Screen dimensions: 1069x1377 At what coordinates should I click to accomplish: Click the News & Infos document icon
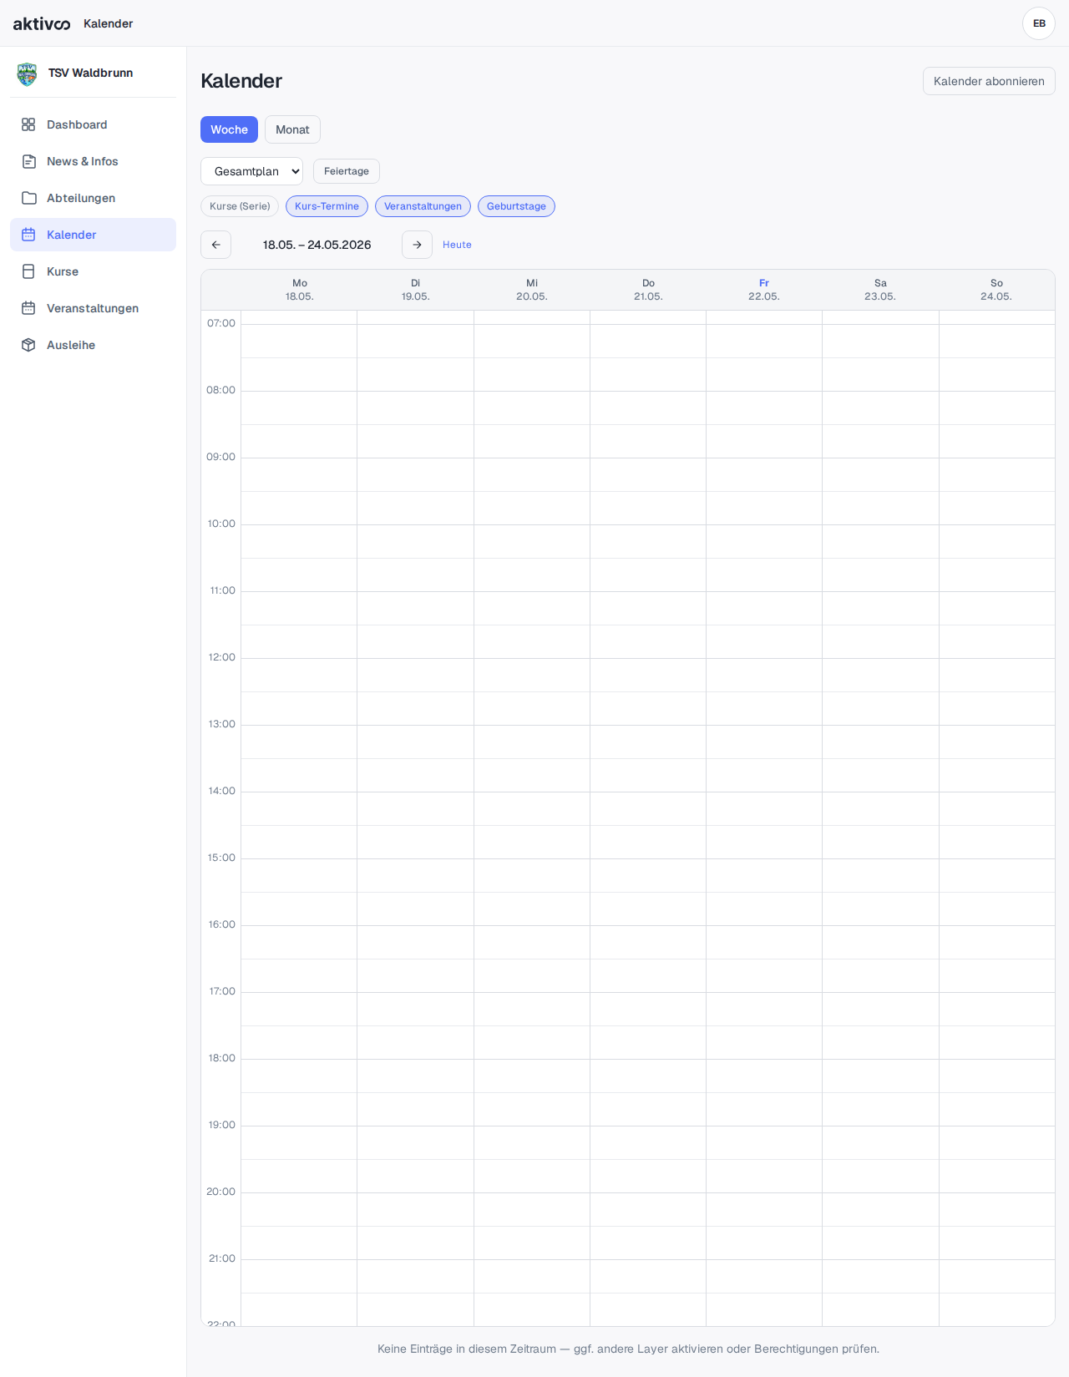[x=28, y=161]
